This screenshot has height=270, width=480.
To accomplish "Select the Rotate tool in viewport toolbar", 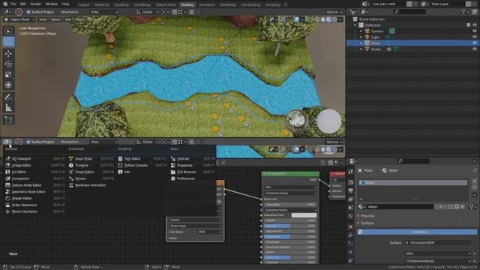I will (8, 64).
